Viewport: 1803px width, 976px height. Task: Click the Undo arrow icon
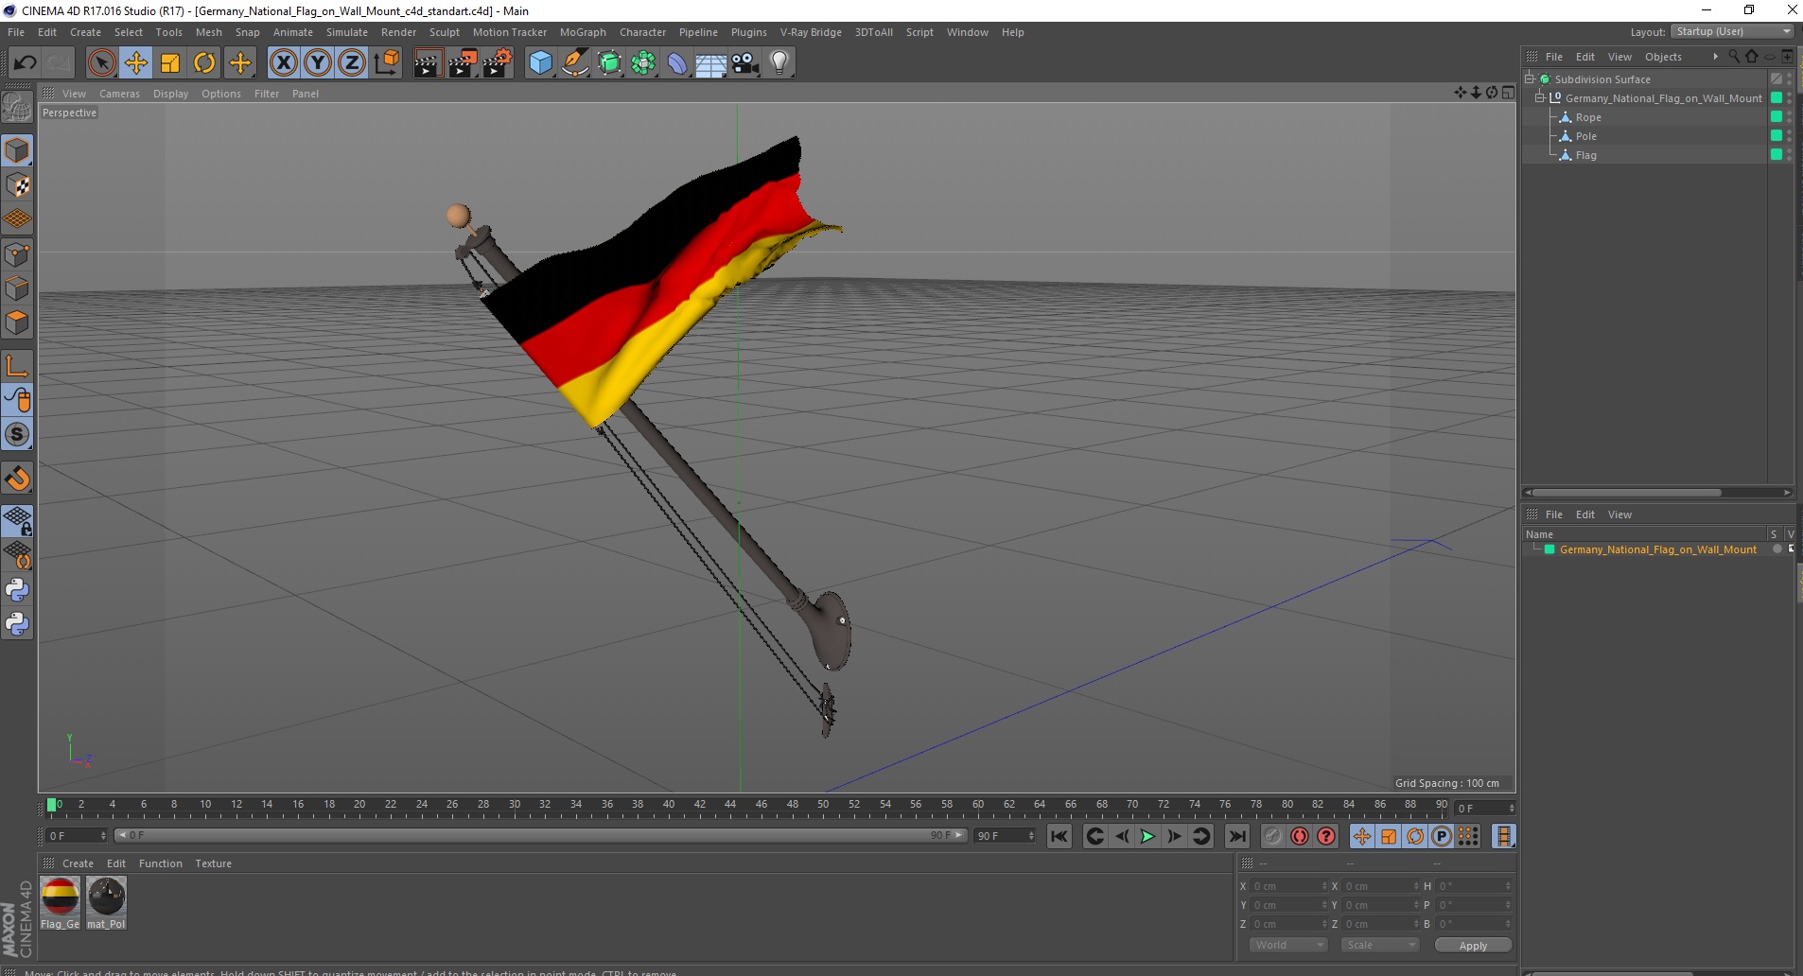point(25,63)
